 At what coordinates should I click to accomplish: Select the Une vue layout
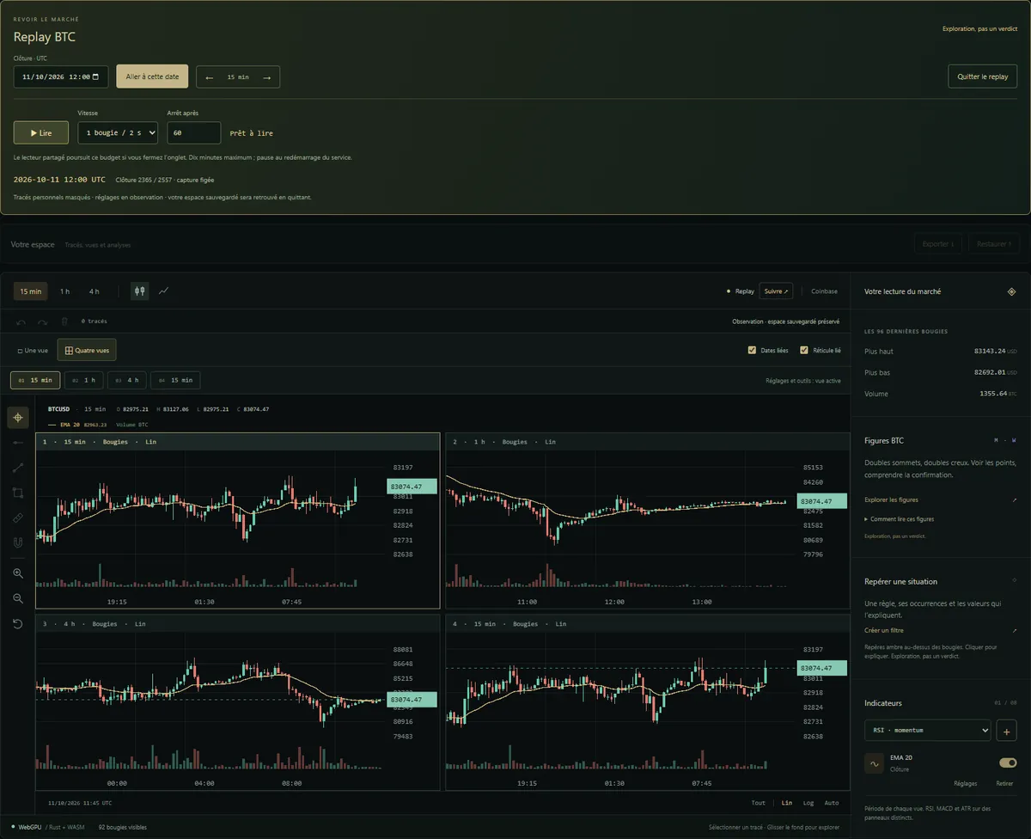point(33,351)
